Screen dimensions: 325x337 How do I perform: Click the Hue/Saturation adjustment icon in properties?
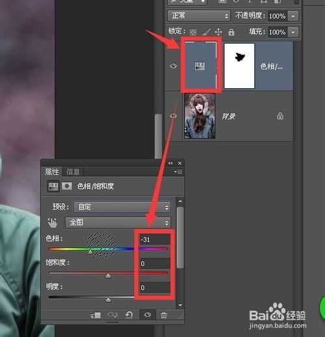point(53,186)
